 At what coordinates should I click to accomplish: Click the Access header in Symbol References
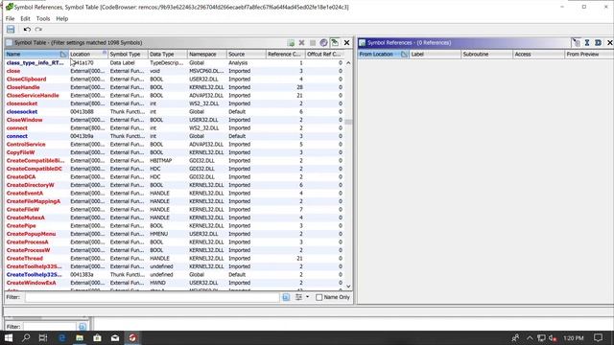click(539, 54)
